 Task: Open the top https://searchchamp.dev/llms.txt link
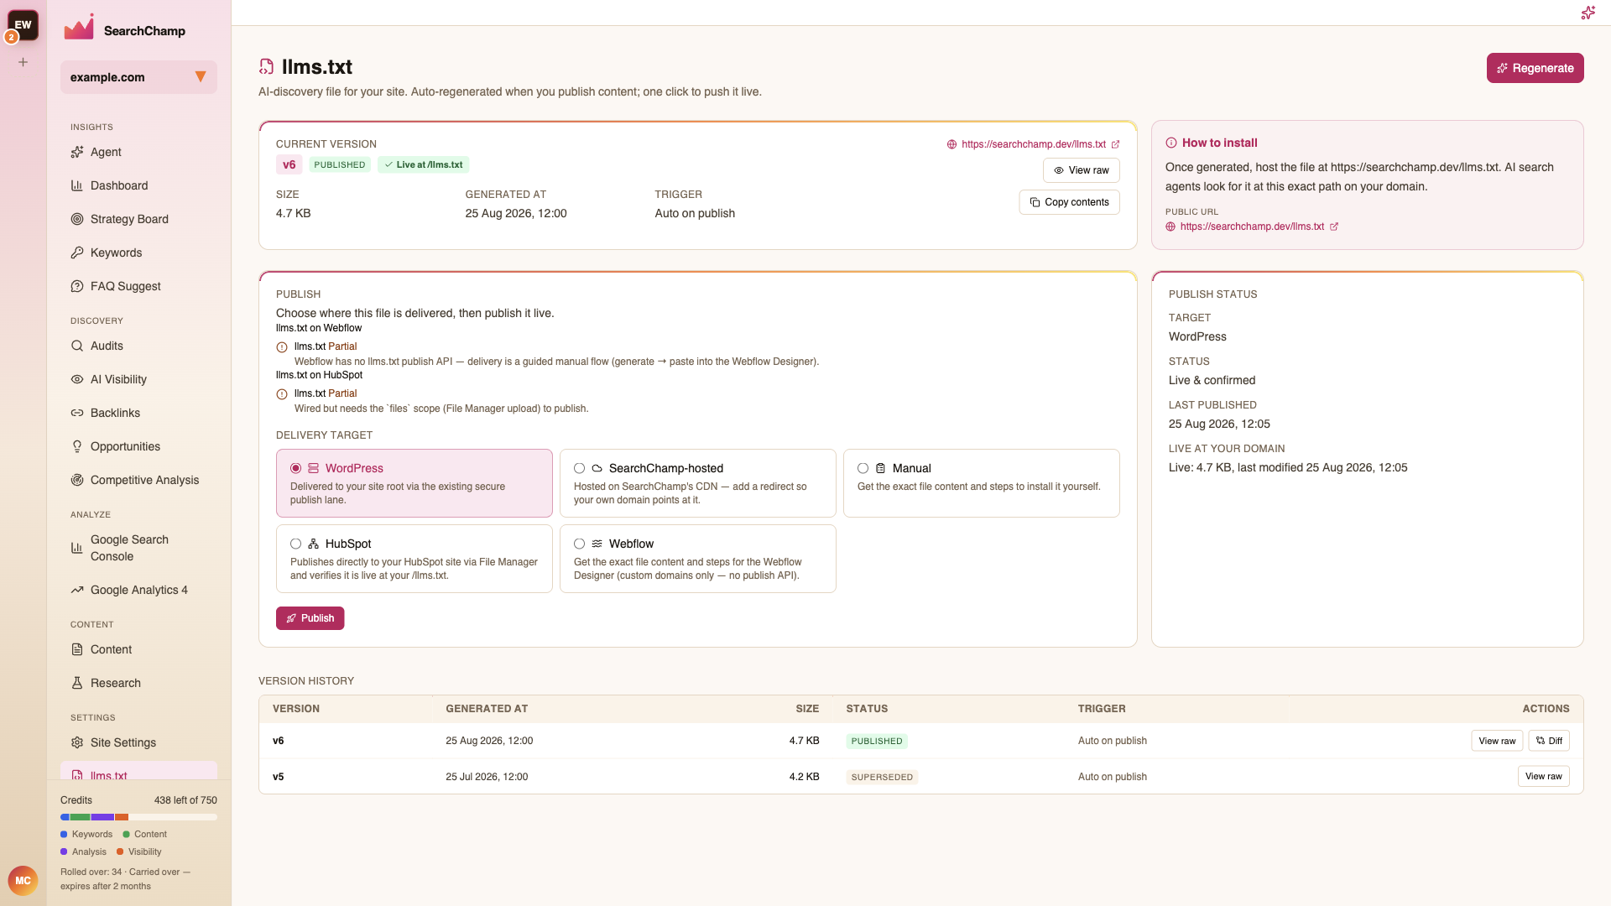1033,144
